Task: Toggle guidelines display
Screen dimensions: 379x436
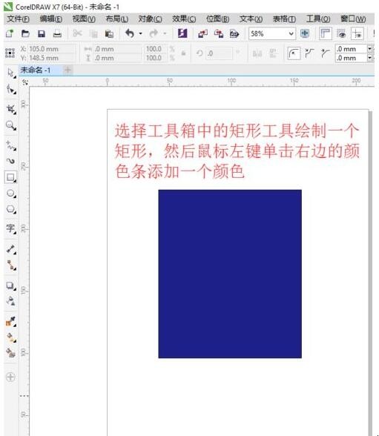Action: tap(357, 33)
